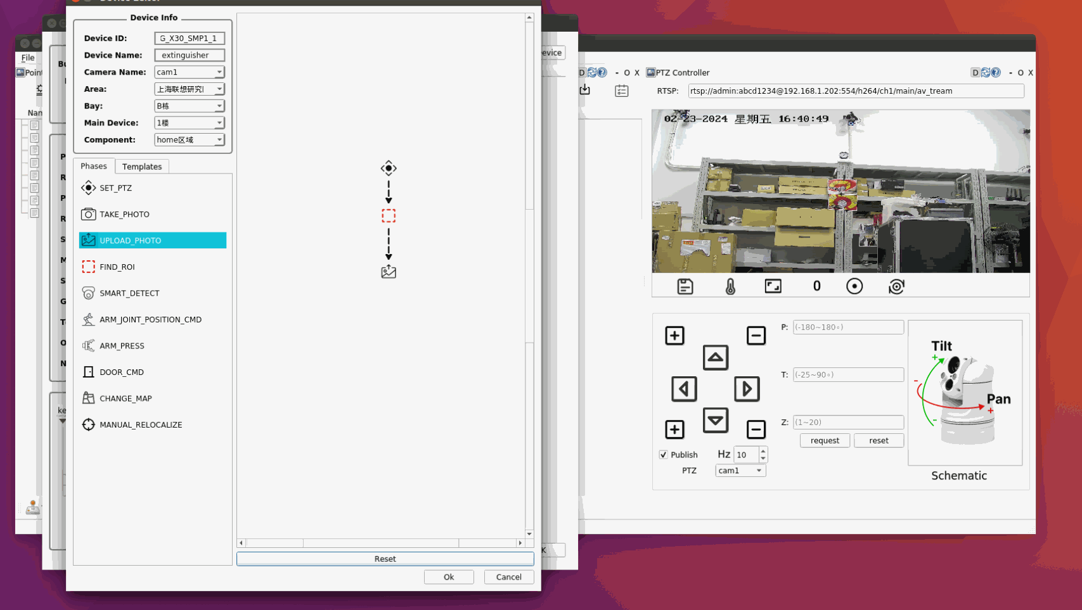Image resolution: width=1082 pixels, height=610 pixels.
Task: Uncheck the Publish checkbox
Action: pyautogui.click(x=663, y=455)
